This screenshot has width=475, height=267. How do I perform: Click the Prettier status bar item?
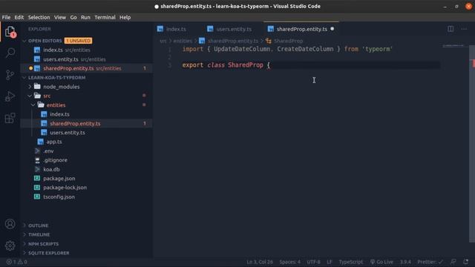(430, 262)
